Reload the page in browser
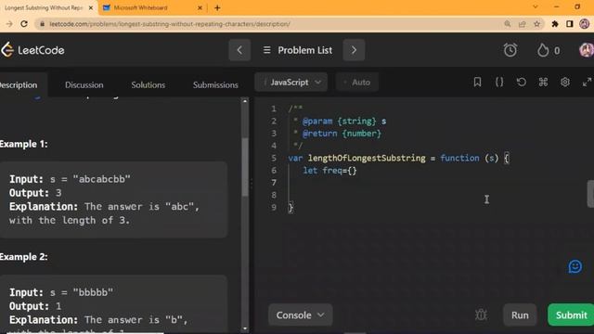Image resolution: width=594 pixels, height=334 pixels. [x=24, y=24]
